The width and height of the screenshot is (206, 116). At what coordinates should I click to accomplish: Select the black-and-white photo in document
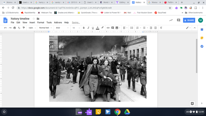click(x=98, y=69)
